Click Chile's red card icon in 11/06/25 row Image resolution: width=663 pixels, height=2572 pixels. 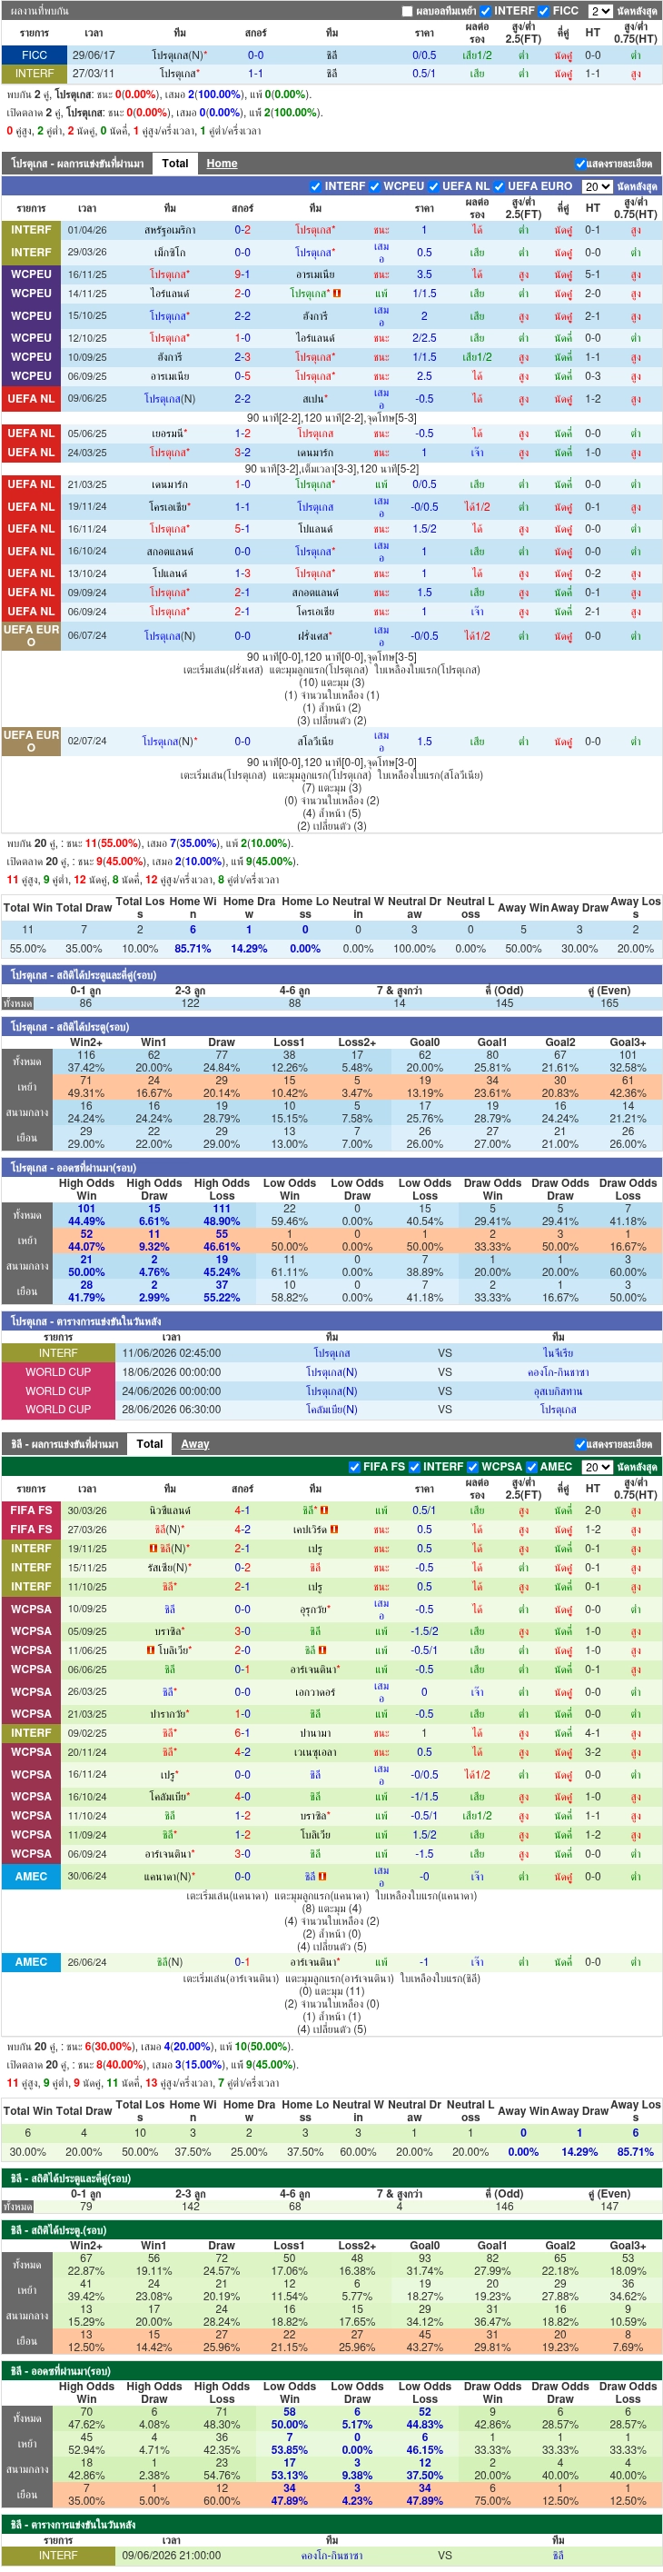click(322, 1650)
